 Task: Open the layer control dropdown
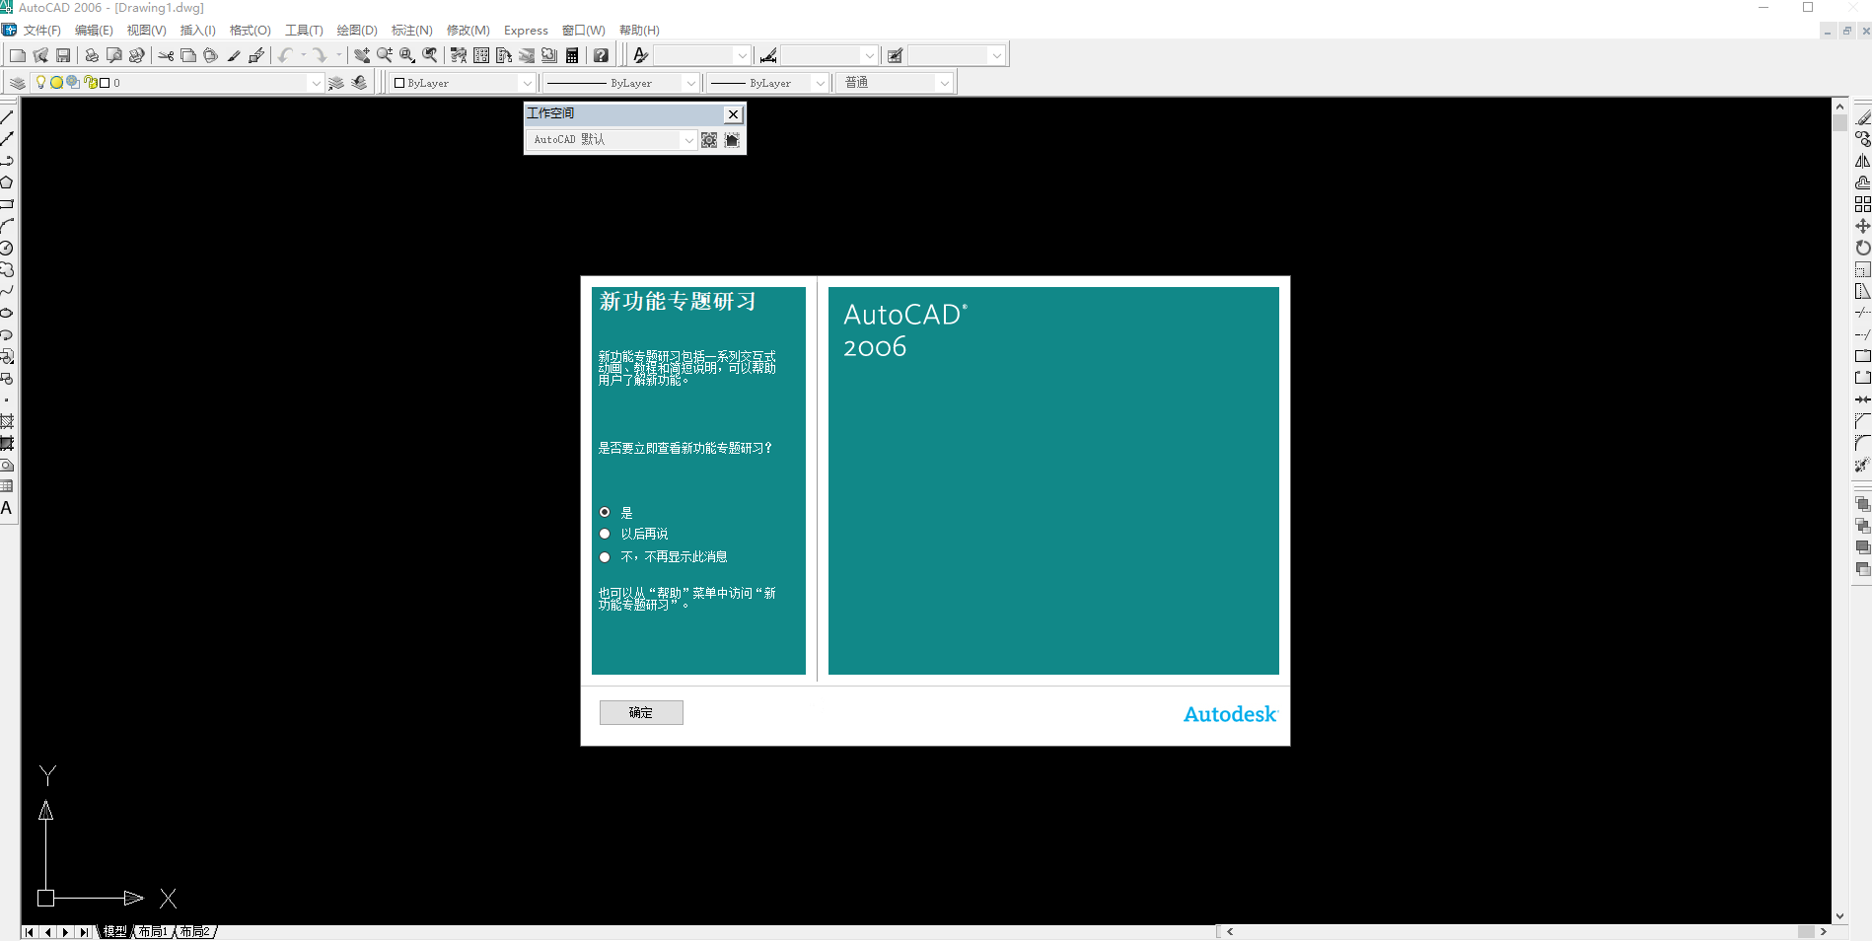(315, 83)
